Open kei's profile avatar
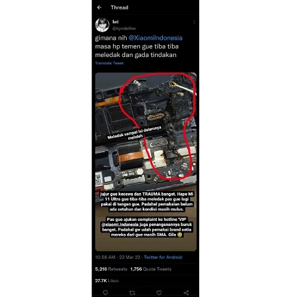Image resolution: width=297 pixels, height=297 pixels. pos(102,25)
